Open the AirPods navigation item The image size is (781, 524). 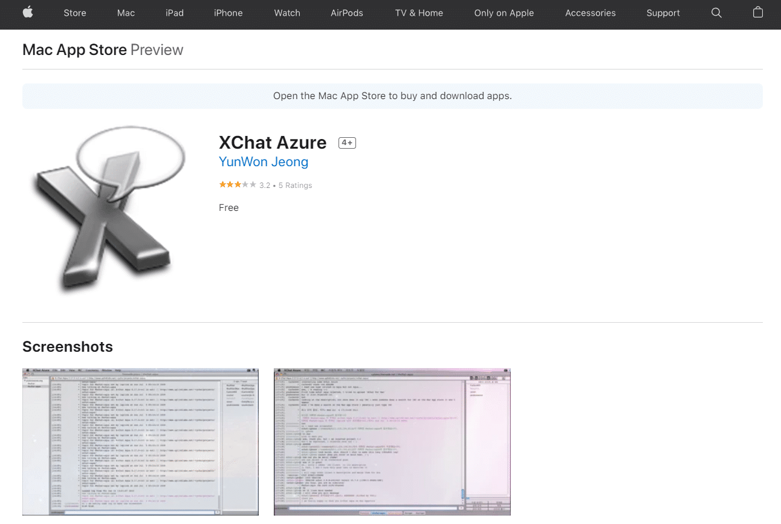[348, 13]
